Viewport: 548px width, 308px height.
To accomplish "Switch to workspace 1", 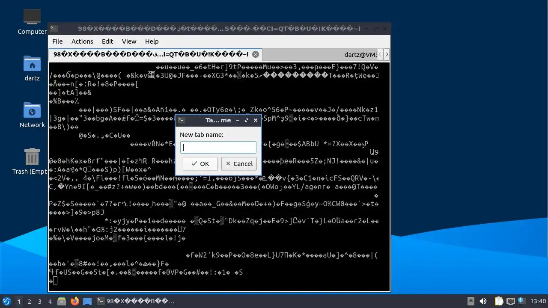I will pos(19,301).
